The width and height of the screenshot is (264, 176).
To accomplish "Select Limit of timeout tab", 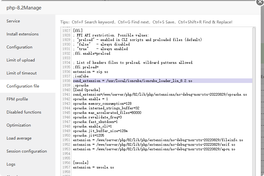I will click(22, 73).
